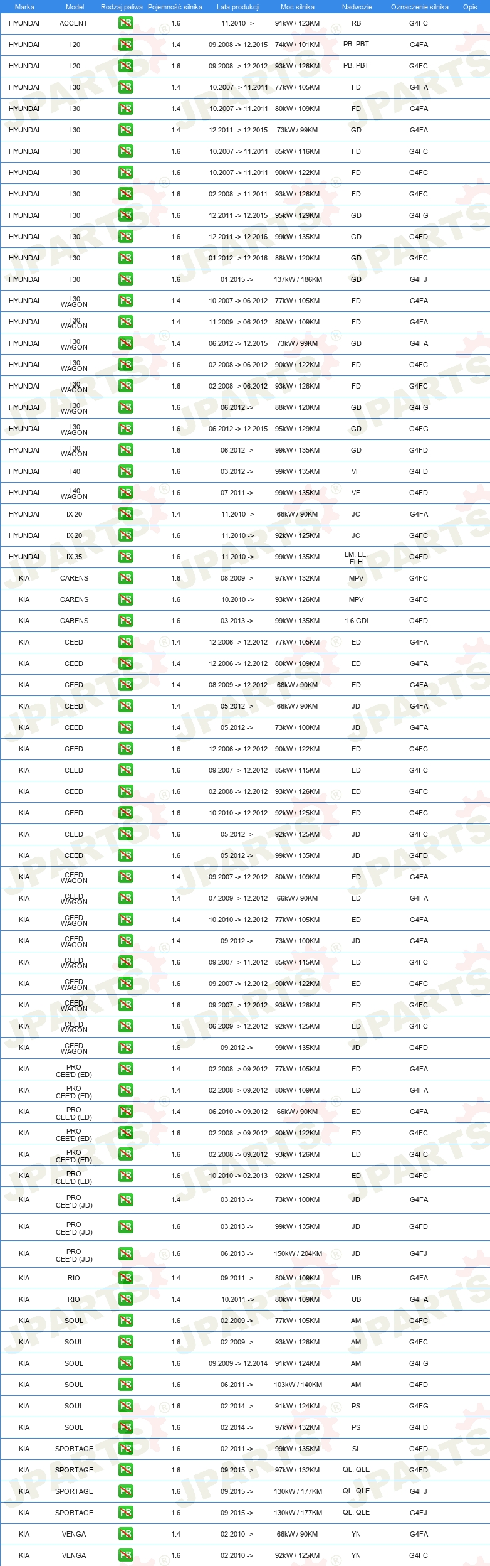Screen dimensions: 490x1566
Task: Click fuel icon in the Carens 1.6 GDi row
Action: (x=125, y=621)
